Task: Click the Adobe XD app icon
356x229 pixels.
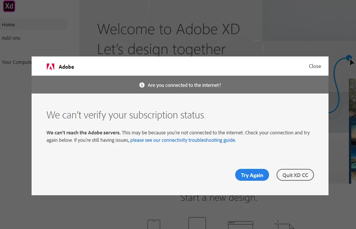Action: [x=9, y=6]
